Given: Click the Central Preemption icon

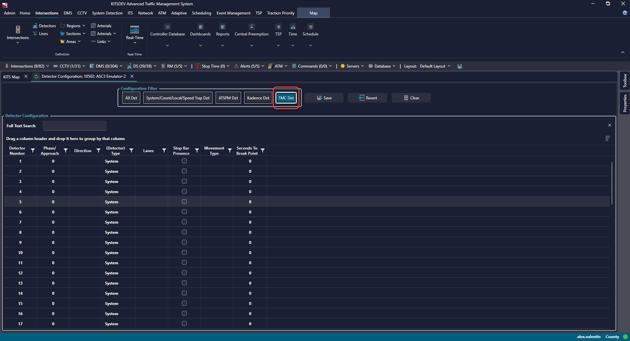Looking at the screenshot, I should click(251, 27).
